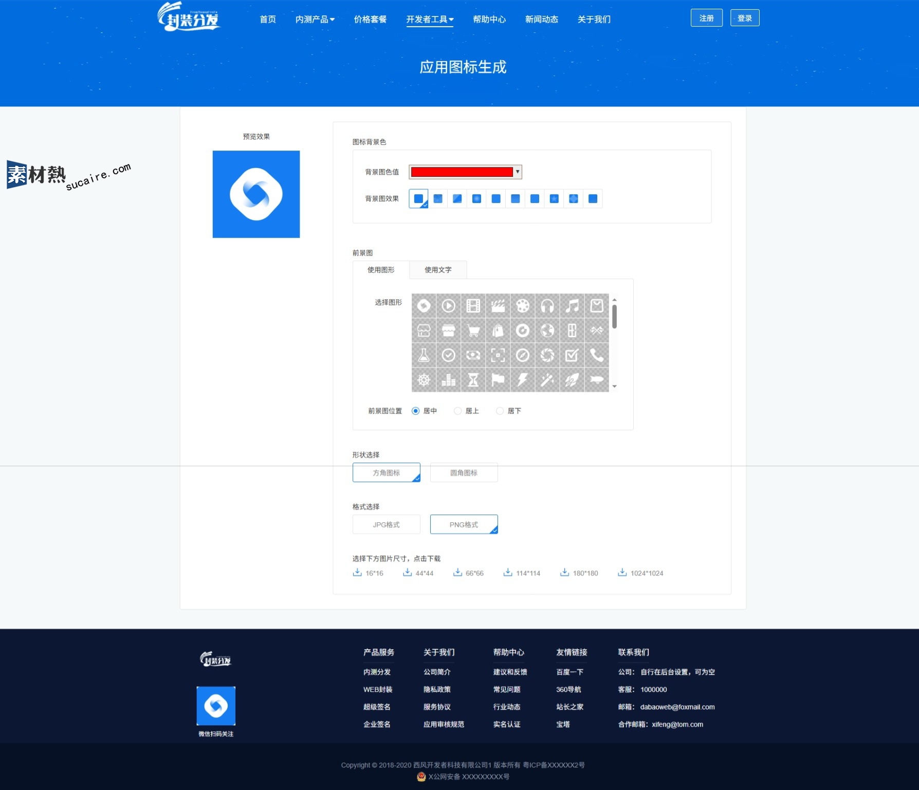The width and height of the screenshot is (919, 790).
Task: Choose the compass shape
Action: click(x=523, y=355)
